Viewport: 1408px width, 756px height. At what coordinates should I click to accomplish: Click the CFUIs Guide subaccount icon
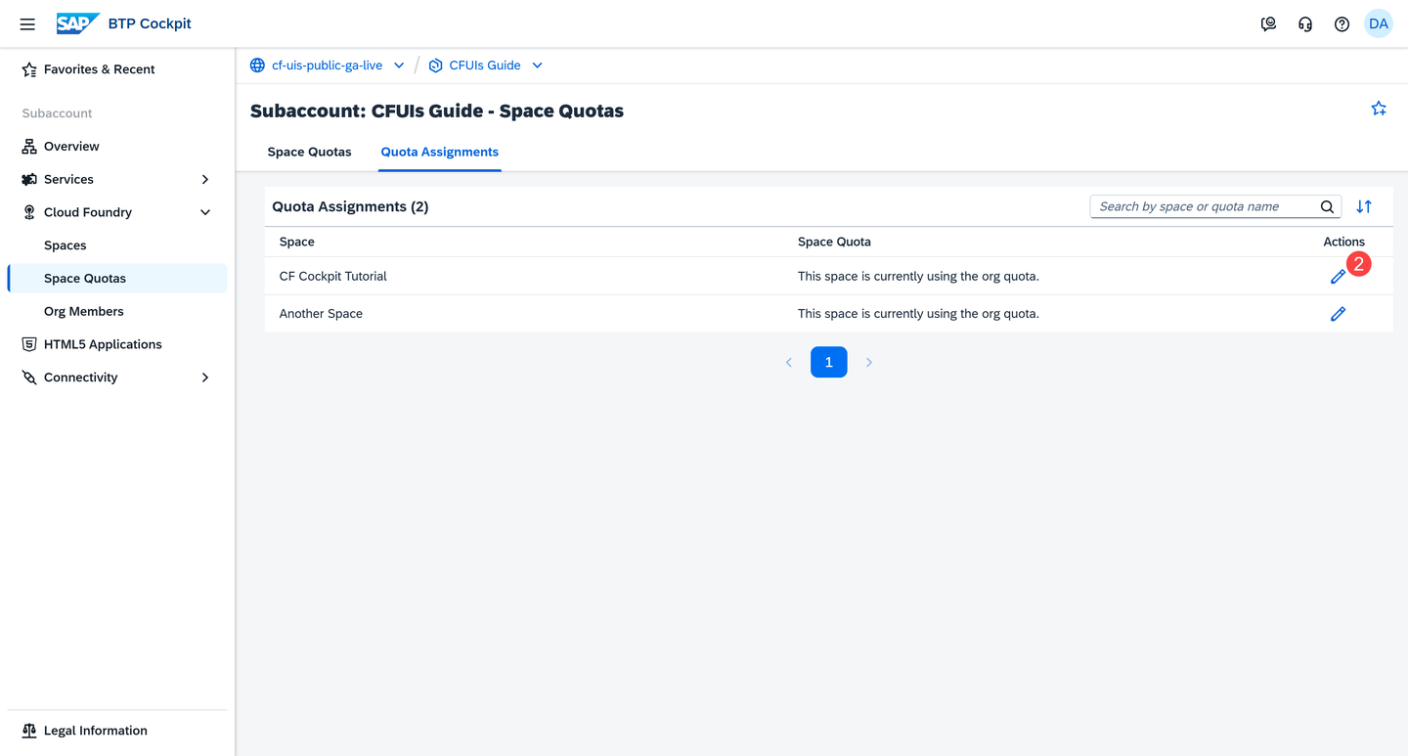(435, 66)
